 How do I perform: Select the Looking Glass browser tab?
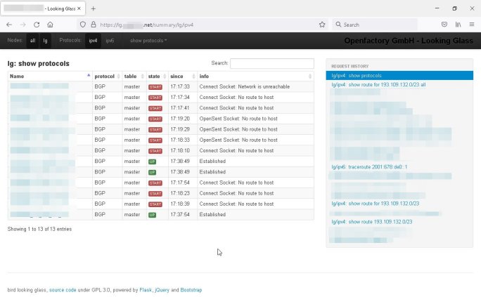point(43,8)
